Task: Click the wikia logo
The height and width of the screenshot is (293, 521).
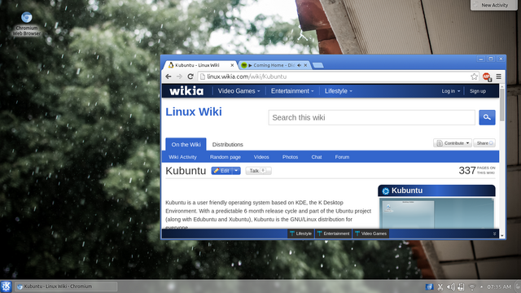Action: click(186, 90)
